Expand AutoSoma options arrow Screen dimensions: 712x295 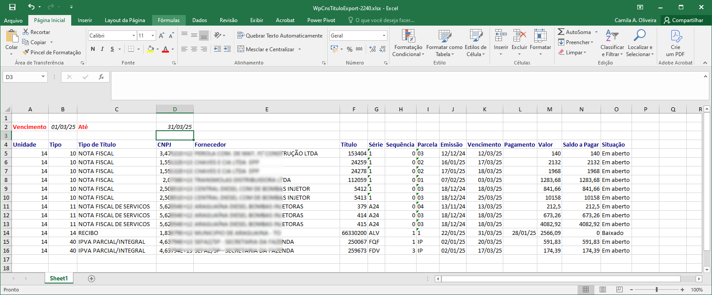click(x=596, y=32)
